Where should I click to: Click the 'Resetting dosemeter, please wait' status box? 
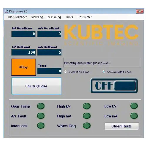101,62
